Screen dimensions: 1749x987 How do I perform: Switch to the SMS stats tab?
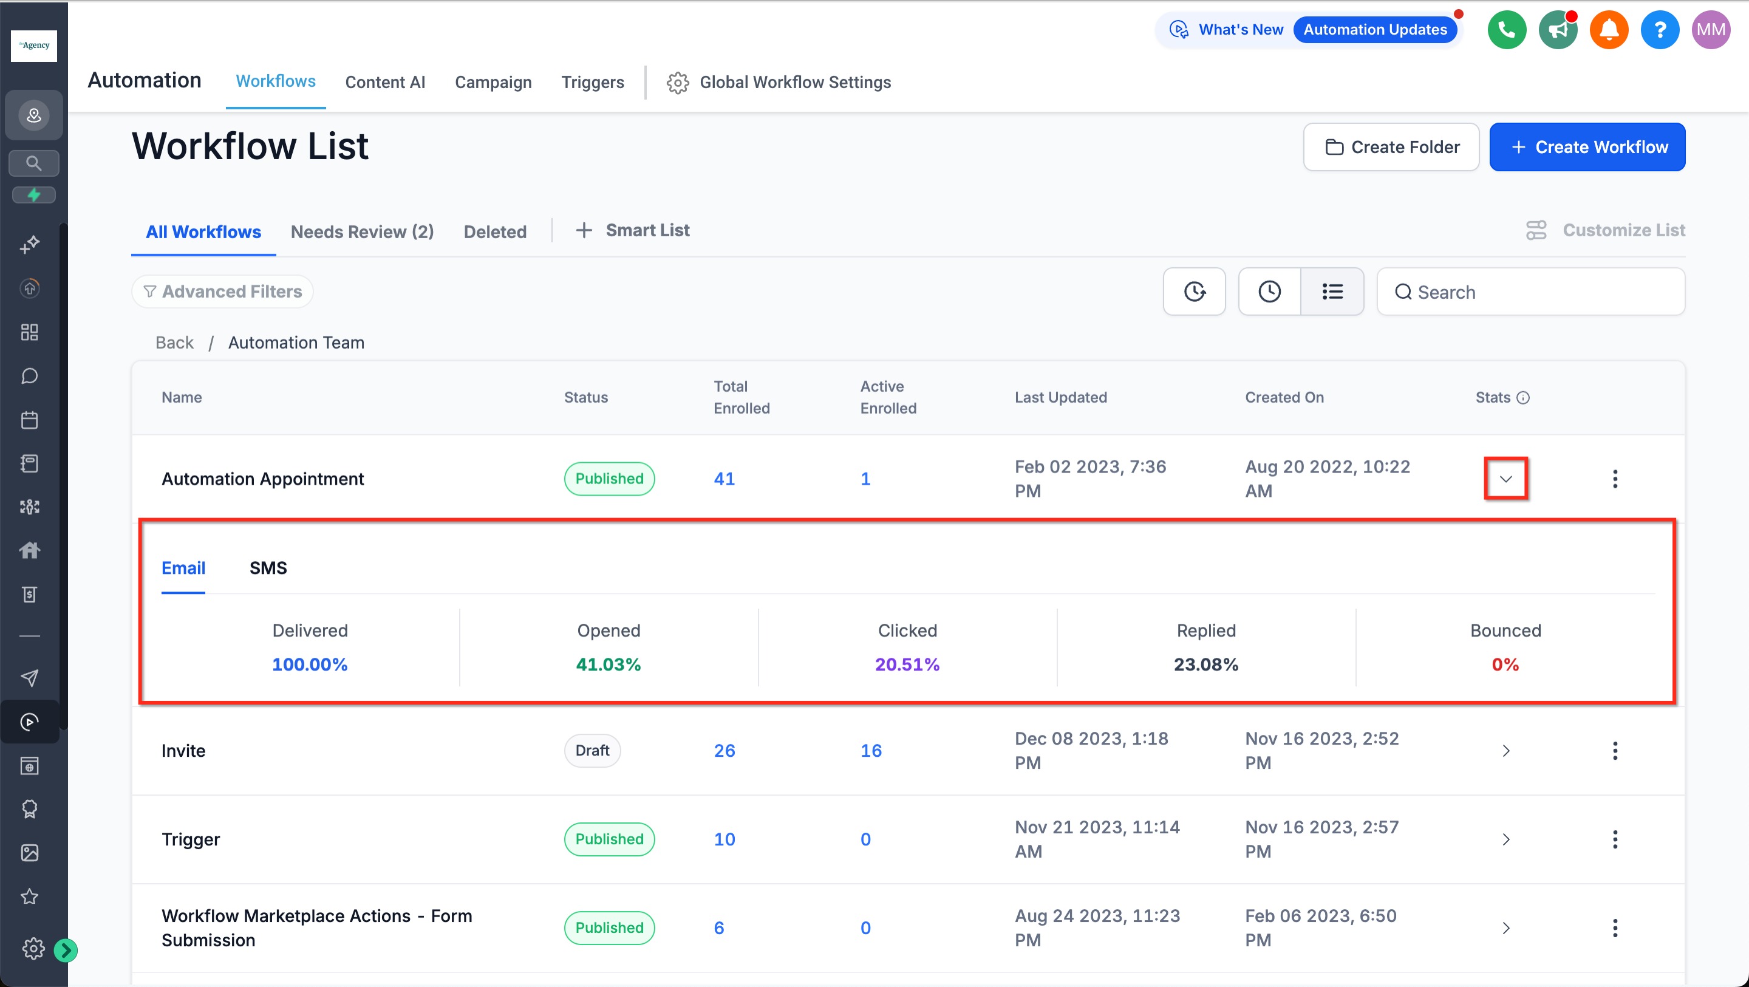pos(268,568)
